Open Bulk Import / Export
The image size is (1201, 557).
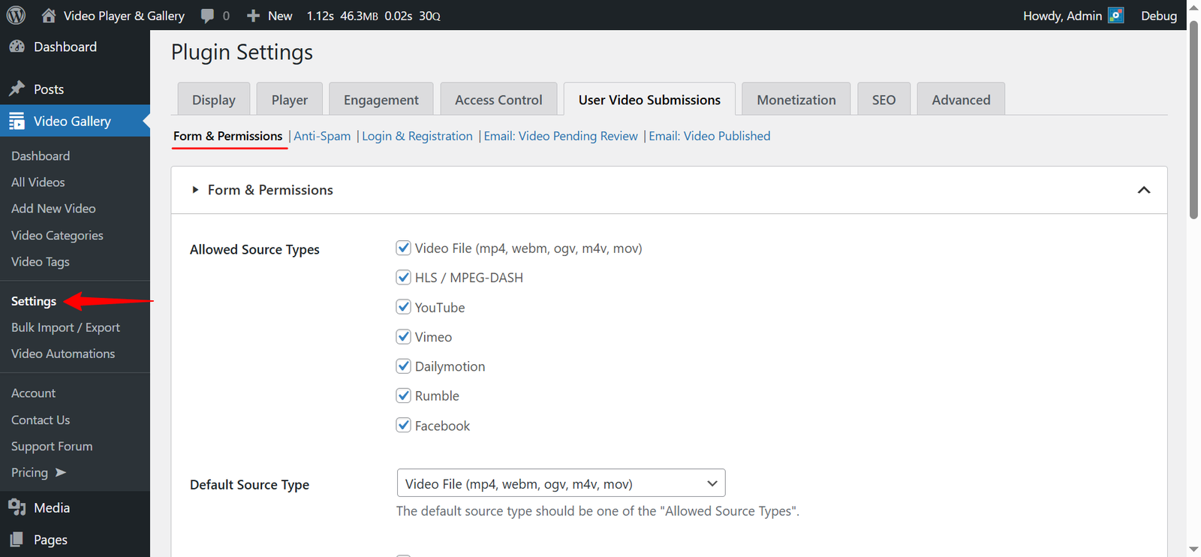click(x=65, y=327)
